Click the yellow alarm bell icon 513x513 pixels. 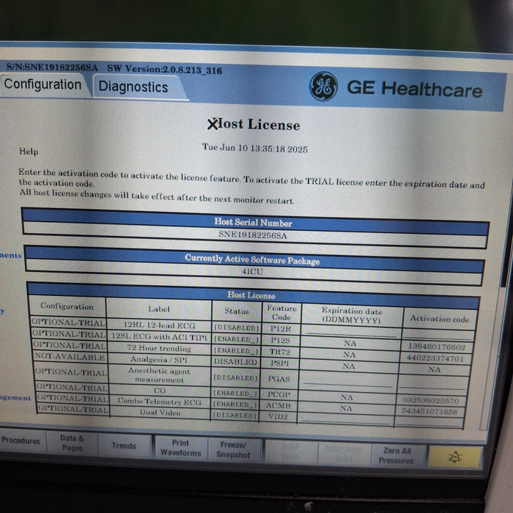pos(455,457)
